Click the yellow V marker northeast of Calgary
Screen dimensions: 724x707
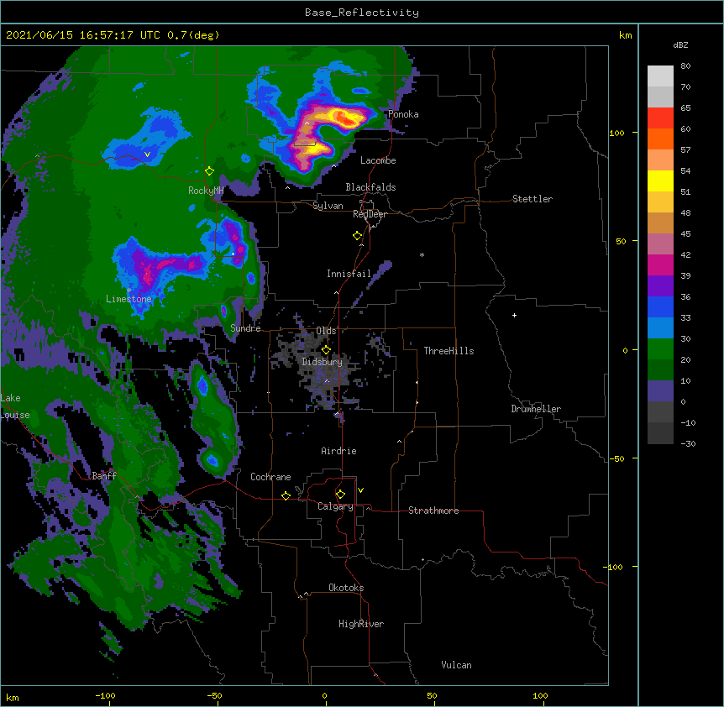(360, 490)
